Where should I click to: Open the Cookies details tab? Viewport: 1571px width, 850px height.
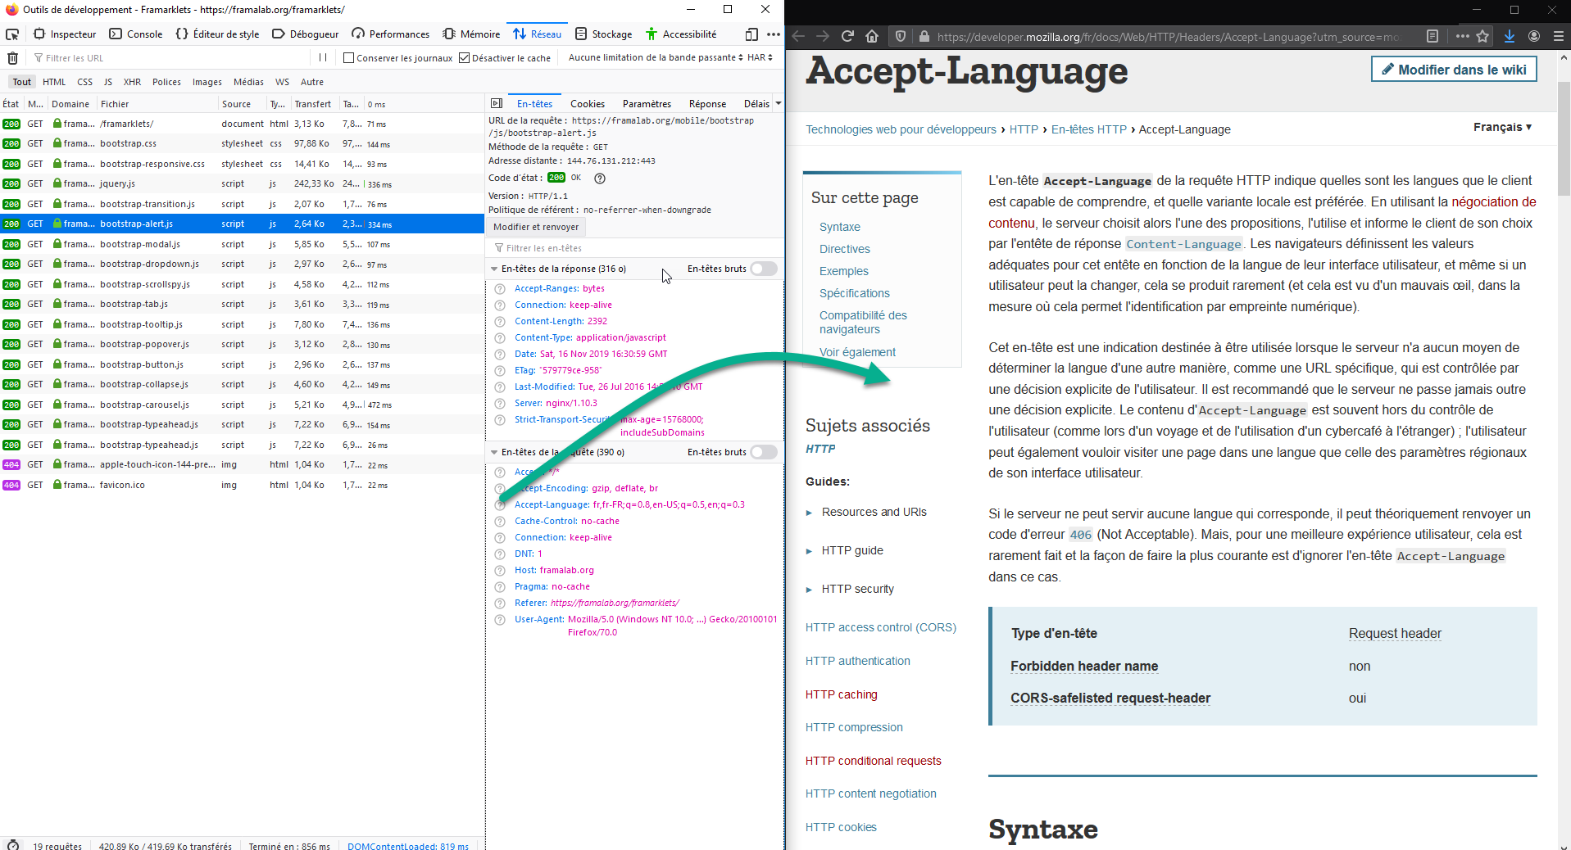point(588,104)
